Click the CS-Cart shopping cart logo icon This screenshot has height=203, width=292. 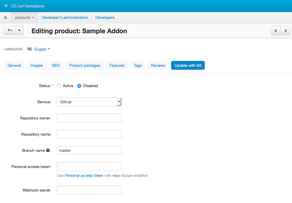click(6, 6)
